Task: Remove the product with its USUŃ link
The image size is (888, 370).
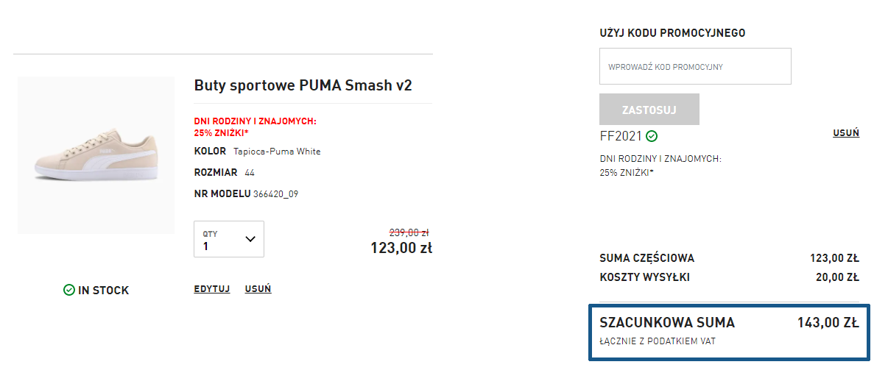Action: [x=258, y=289]
